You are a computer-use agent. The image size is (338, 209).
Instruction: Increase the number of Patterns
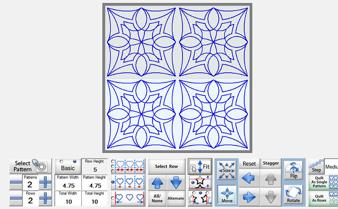click(45, 183)
